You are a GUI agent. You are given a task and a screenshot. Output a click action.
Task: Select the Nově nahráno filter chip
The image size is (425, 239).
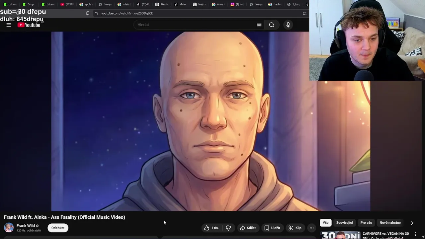tap(390, 223)
